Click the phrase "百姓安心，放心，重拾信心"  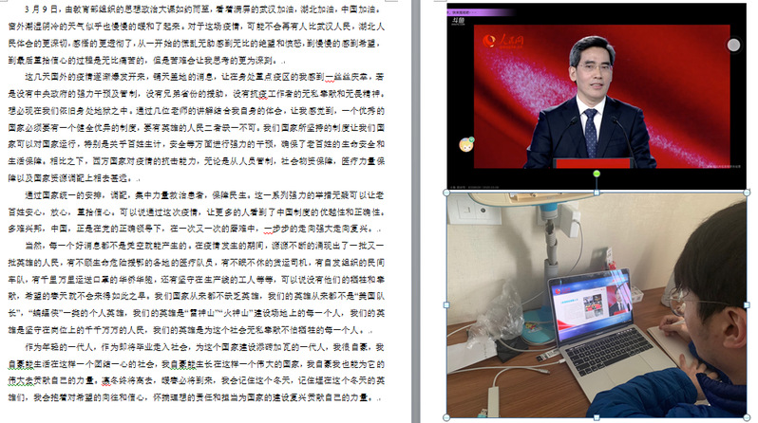[59, 212]
